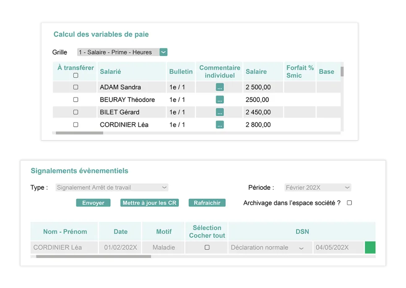Click the Commentaire individuel column header
Image resolution: width=406 pixels, height=288 pixels.
[x=219, y=71]
